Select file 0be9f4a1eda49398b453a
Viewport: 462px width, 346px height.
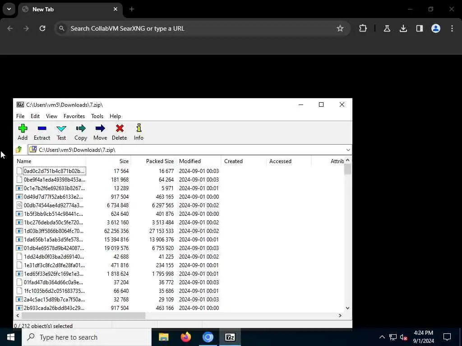click(x=55, y=179)
